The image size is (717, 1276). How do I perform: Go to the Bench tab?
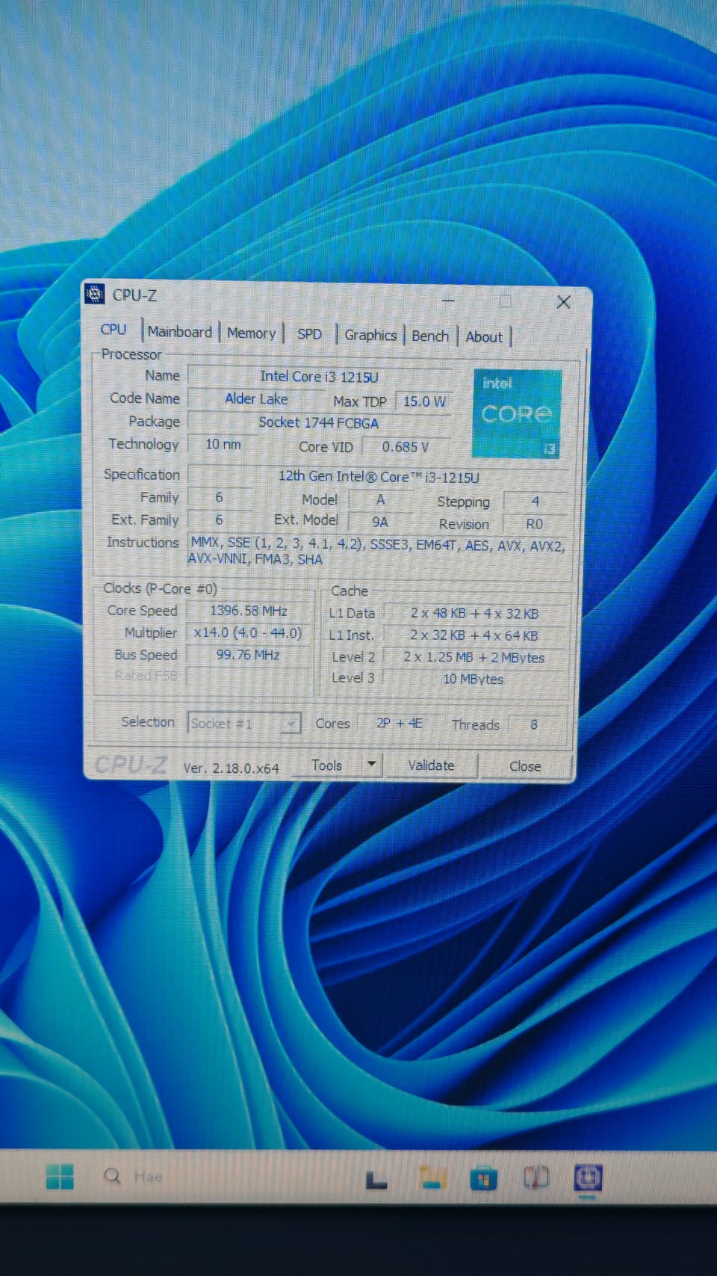(430, 336)
